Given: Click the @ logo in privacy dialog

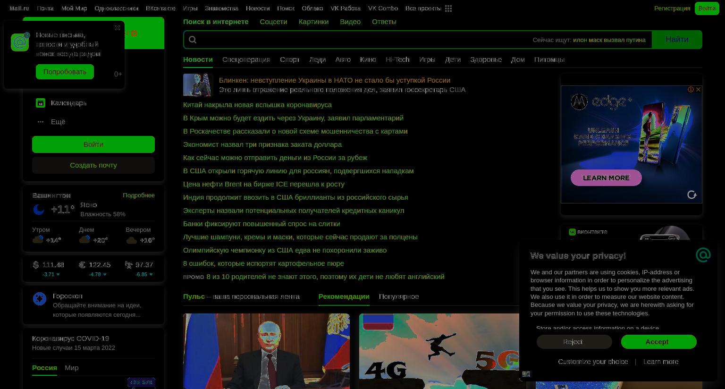Looking at the screenshot, I should pyautogui.click(x=703, y=255).
